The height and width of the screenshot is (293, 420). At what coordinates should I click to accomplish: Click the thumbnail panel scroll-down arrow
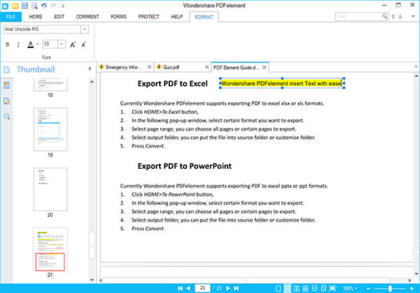[92, 280]
